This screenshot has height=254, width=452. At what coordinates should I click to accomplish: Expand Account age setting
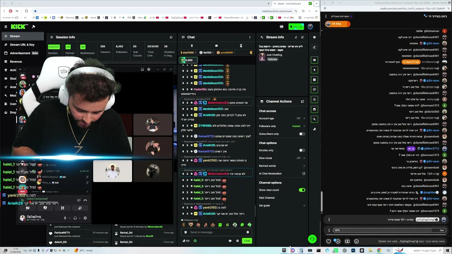pyautogui.click(x=282, y=119)
